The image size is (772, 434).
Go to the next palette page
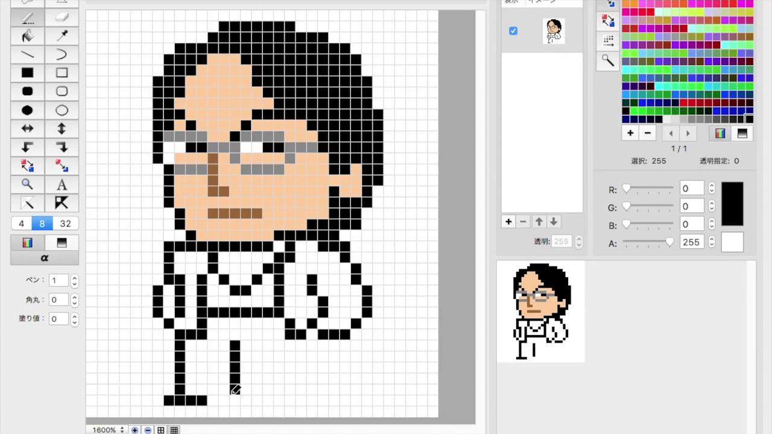coord(688,134)
